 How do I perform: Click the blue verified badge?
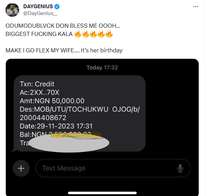(x=58, y=6)
